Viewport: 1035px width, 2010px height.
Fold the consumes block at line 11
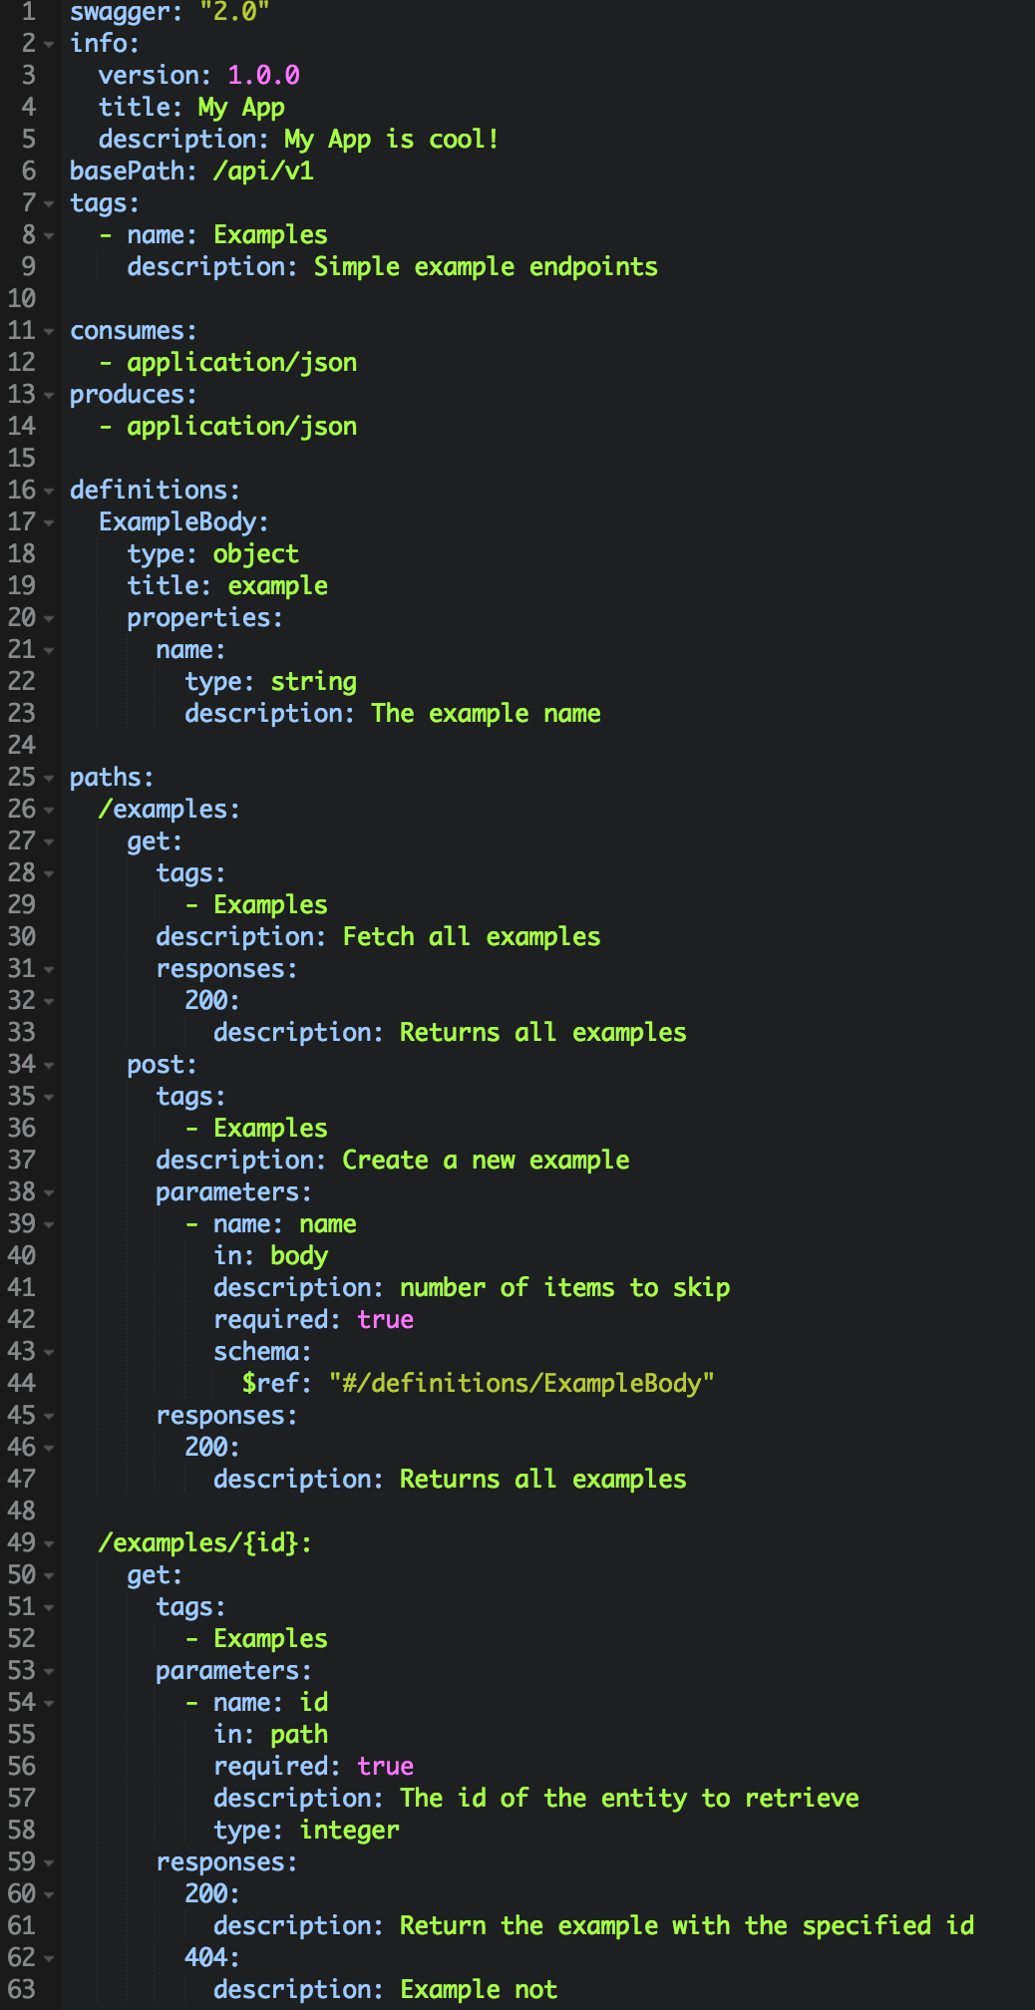coord(49,331)
